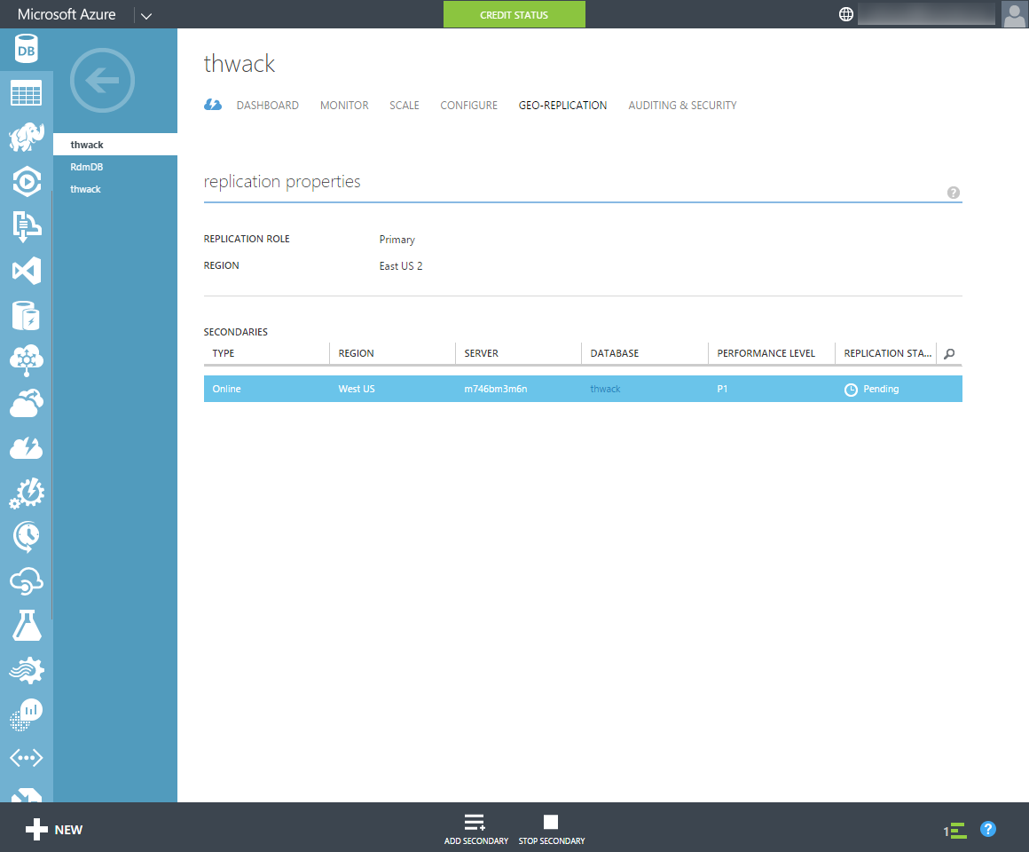This screenshot has height=852, width=1029.
Task: Open Automation gear lightning icon
Action: pyautogui.click(x=27, y=493)
